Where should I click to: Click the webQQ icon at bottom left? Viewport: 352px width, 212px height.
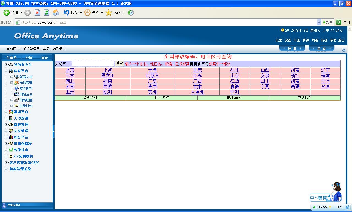4,205
